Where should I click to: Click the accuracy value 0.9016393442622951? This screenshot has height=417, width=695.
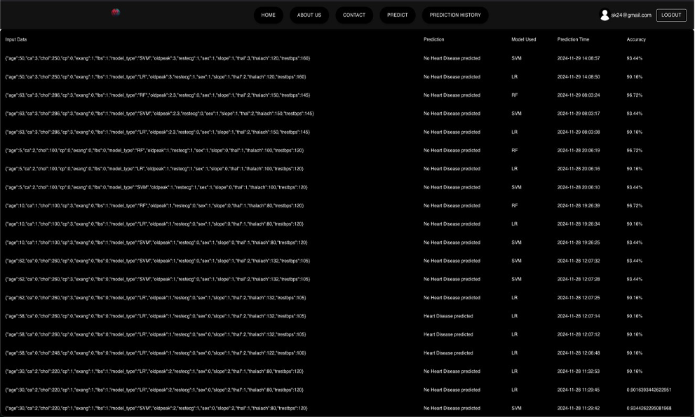pos(649,390)
